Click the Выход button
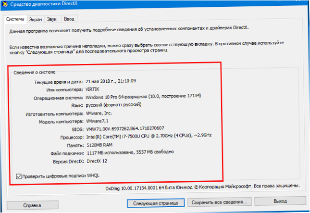310x213 pixels. (280, 201)
